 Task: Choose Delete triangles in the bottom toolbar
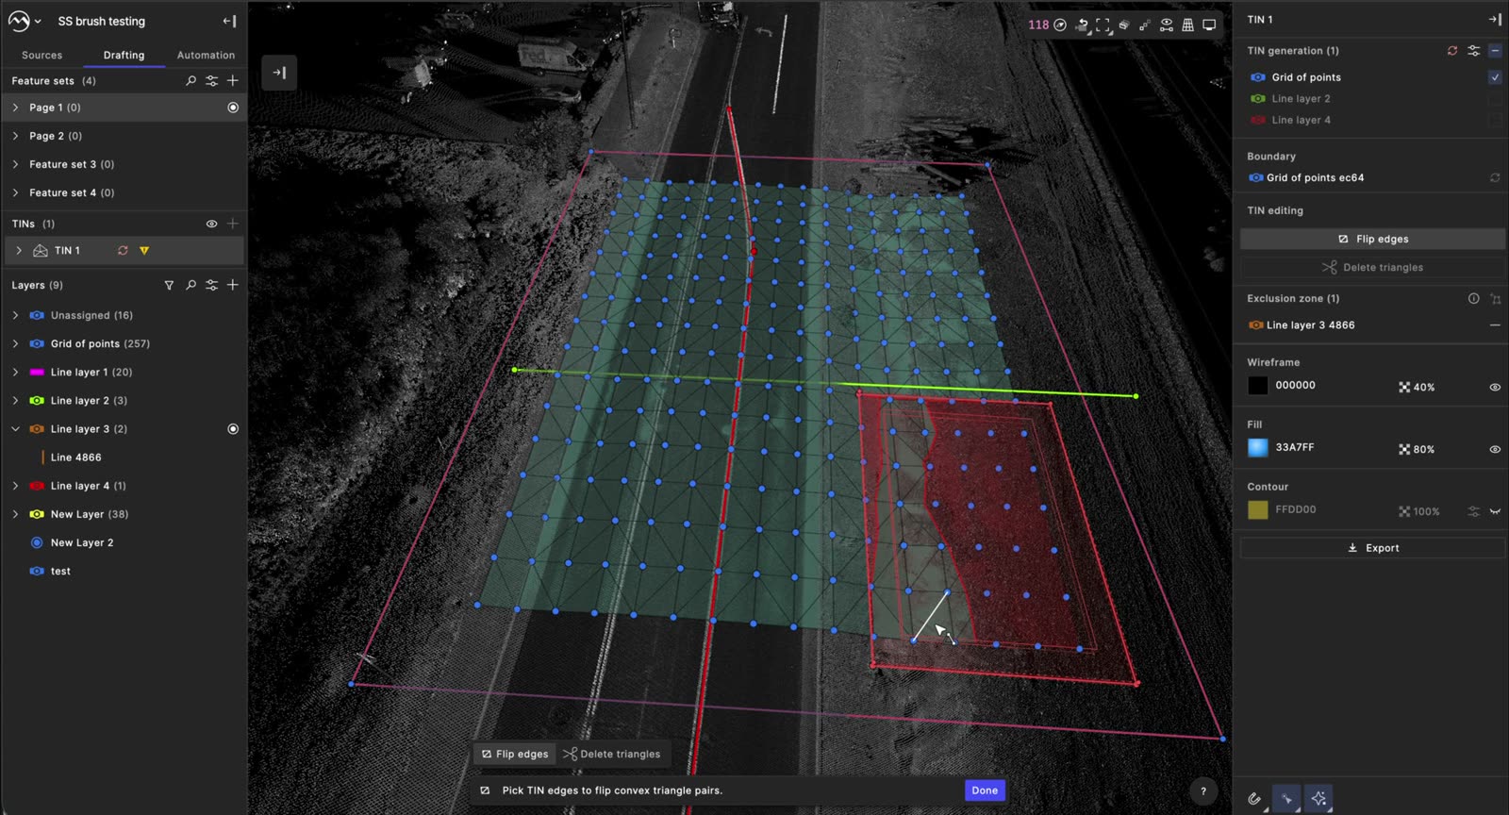[611, 755]
